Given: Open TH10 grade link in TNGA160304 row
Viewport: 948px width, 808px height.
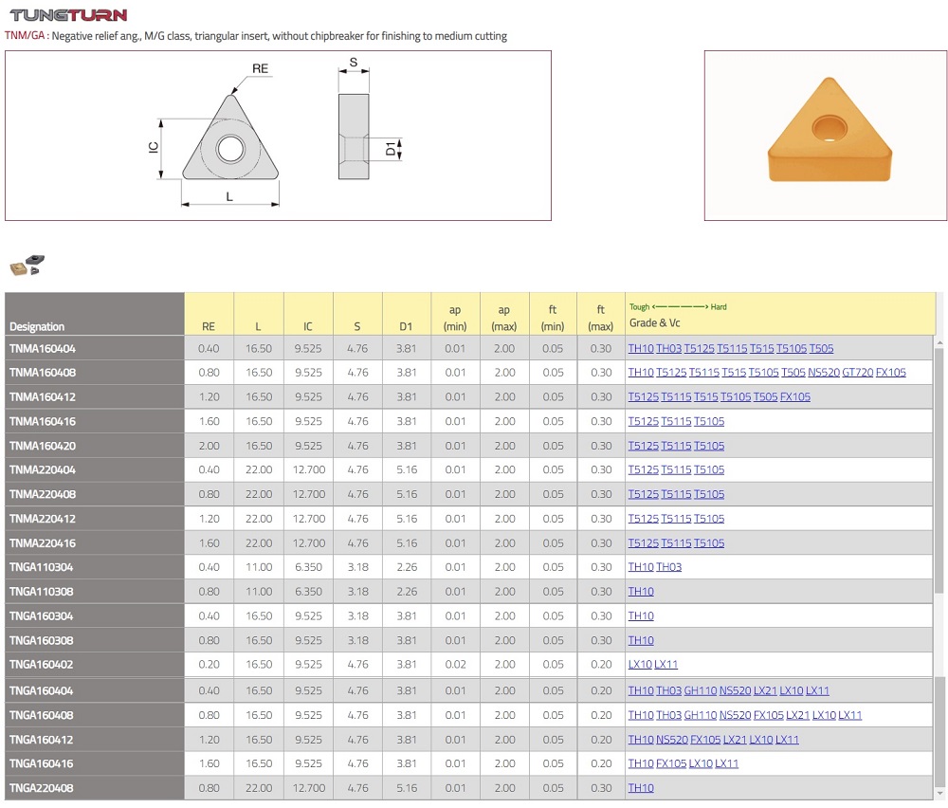Looking at the screenshot, I should pos(641,616).
